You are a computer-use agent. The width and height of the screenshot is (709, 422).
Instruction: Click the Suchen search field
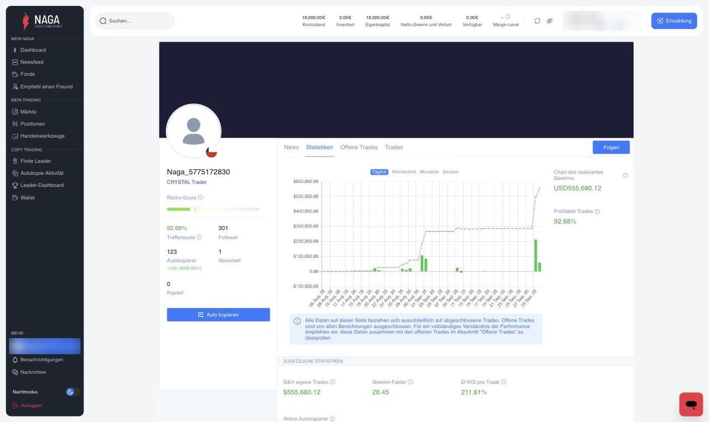point(135,21)
